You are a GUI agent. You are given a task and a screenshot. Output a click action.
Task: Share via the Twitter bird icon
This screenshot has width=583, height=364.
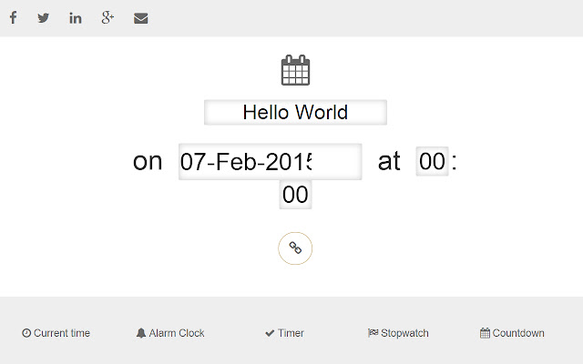tap(44, 18)
